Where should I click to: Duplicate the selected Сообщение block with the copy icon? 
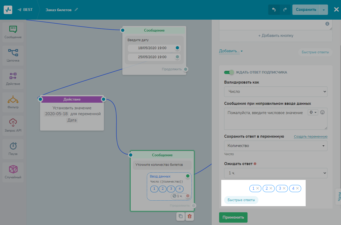click(x=180, y=216)
